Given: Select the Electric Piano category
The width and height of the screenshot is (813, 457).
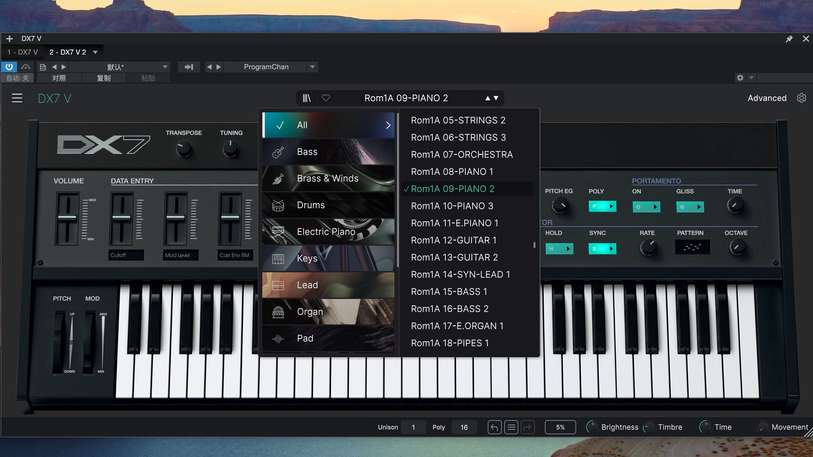Looking at the screenshot, I should [x=328, y=232].
